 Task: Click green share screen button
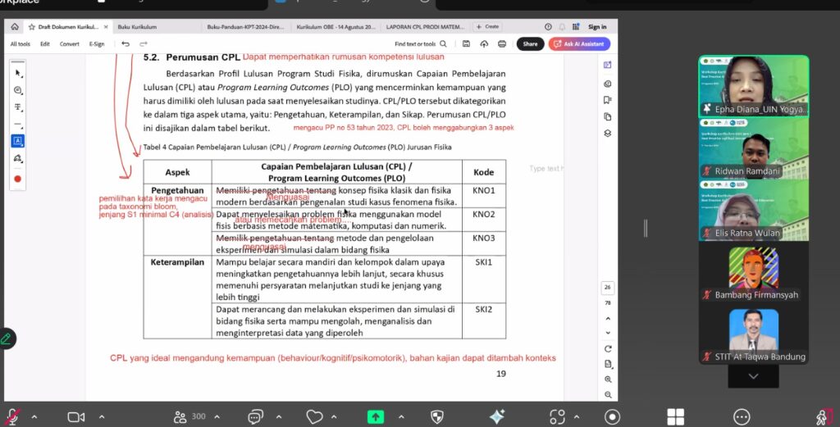coord(376,416)
